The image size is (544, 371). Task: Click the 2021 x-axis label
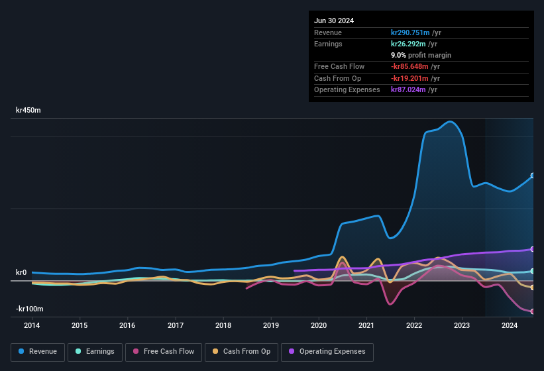[366, 325]
